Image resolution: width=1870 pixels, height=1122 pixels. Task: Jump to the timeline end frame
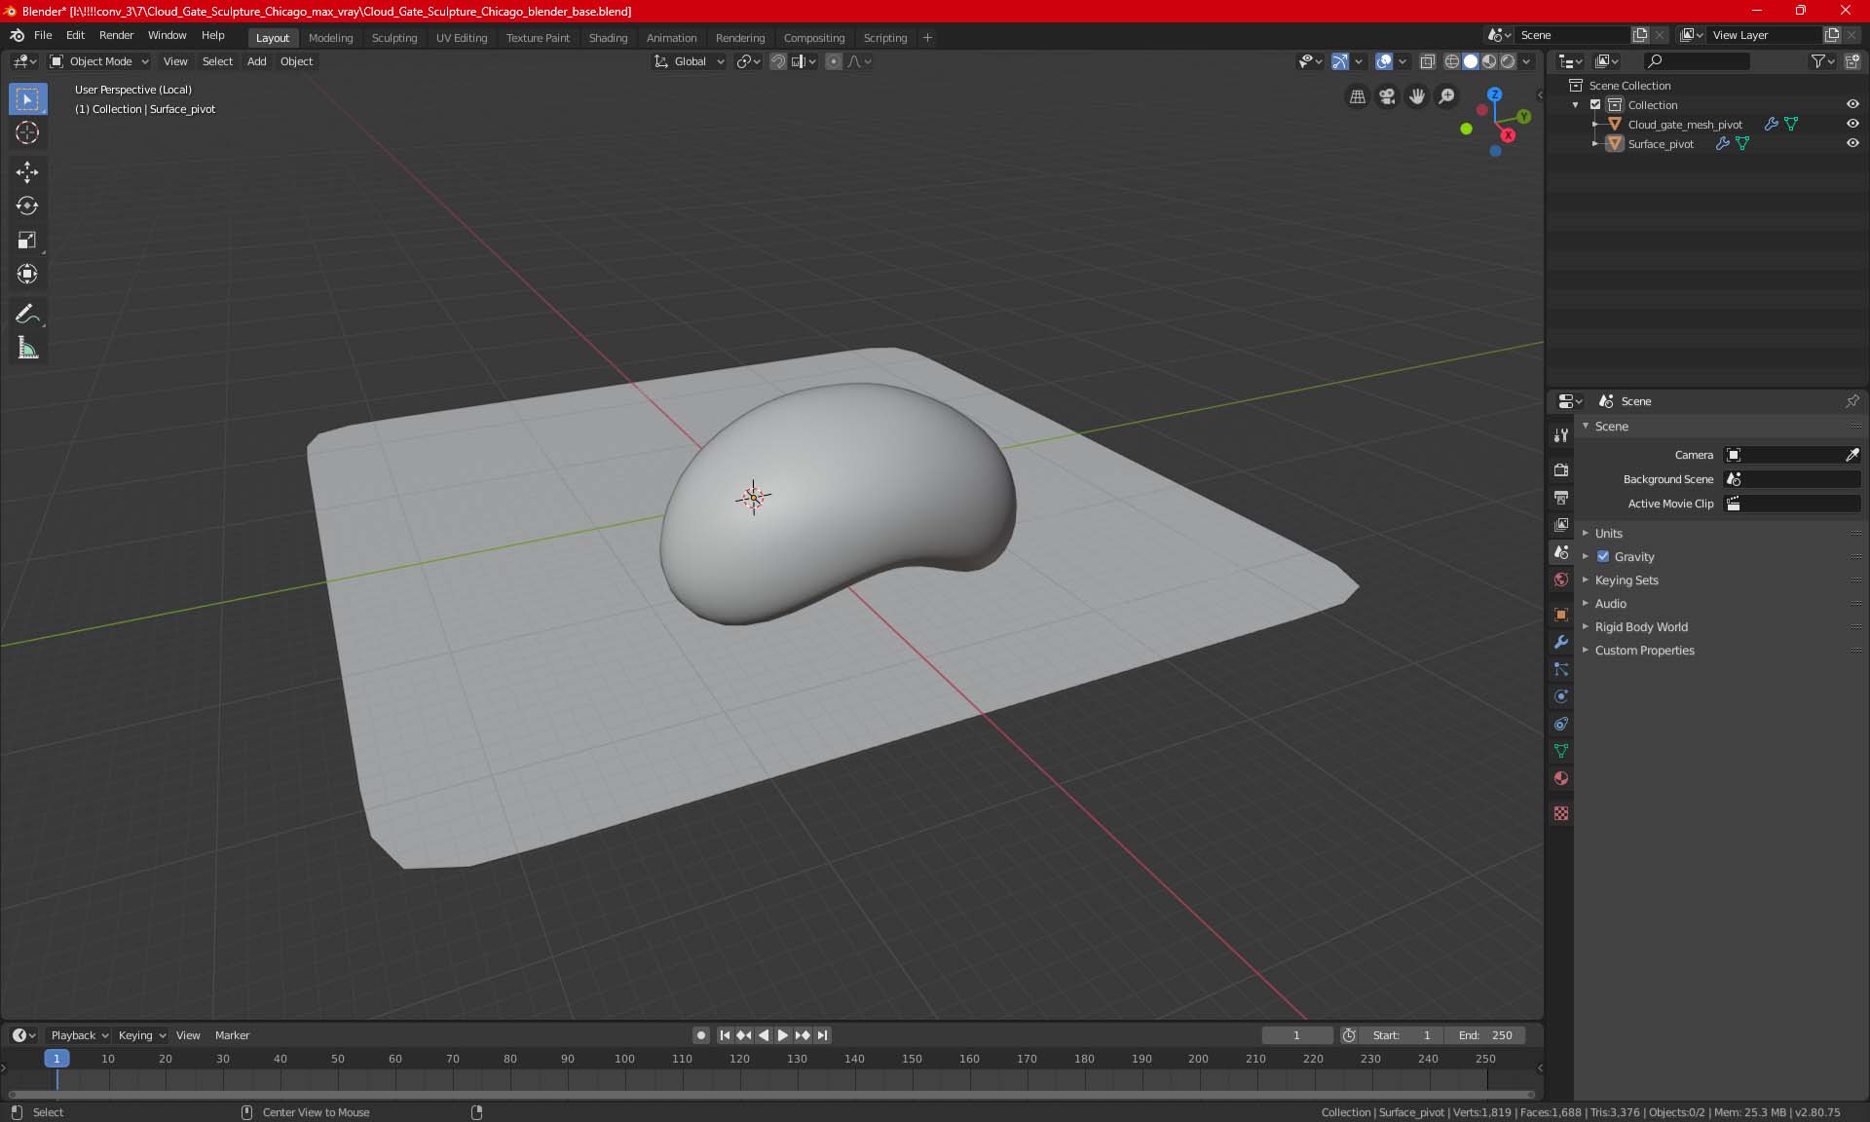[822, 1035]
